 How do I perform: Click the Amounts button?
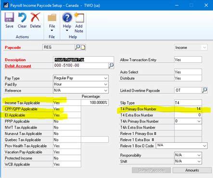192,170
